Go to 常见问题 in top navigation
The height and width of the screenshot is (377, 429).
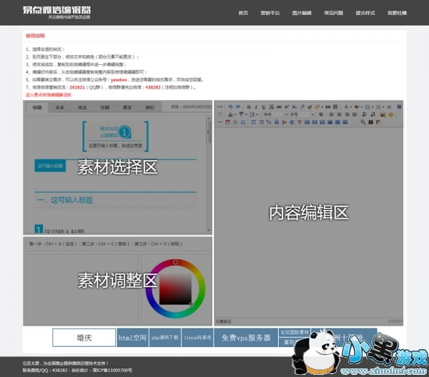pos(333,13)
